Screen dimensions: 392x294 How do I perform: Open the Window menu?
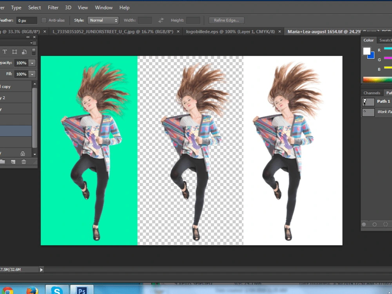pos(104,7)
